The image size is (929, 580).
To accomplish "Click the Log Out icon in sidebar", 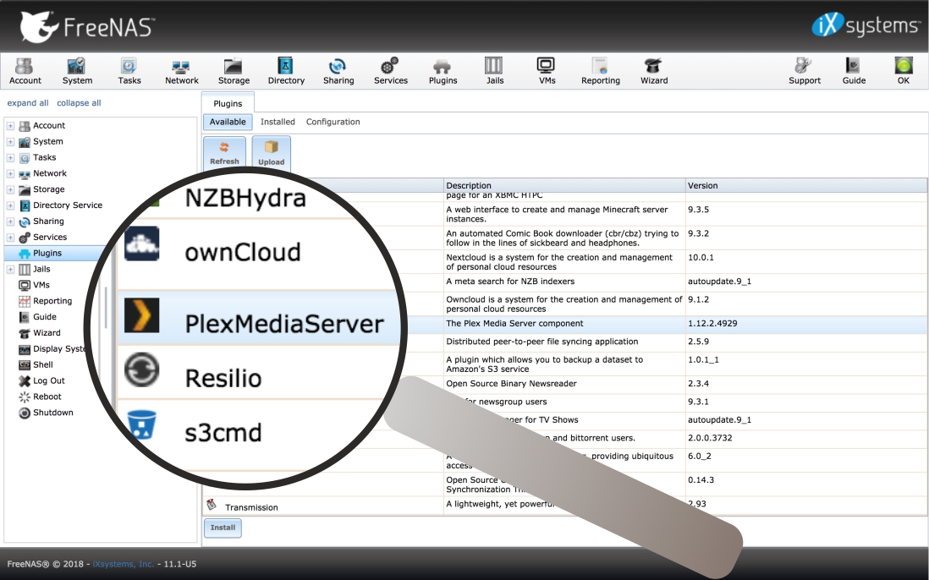I will [x=25, y=380].
